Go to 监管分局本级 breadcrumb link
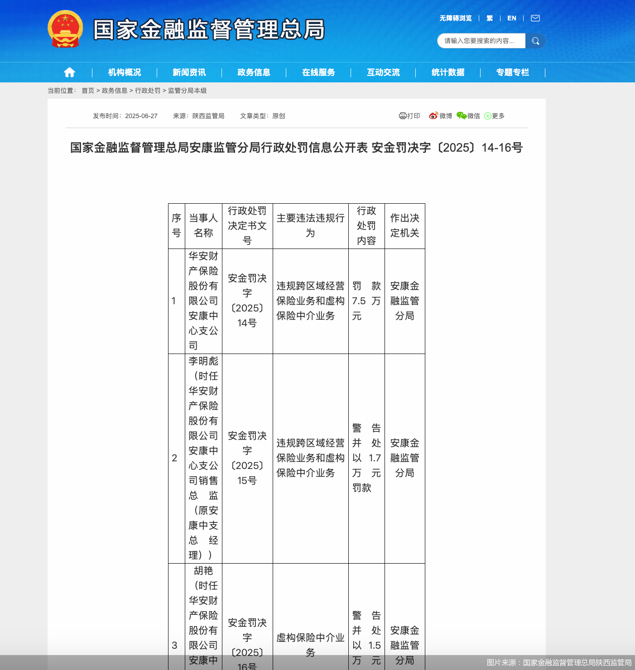Image resolution: width=635 pixels, height=670 pixels. (x=188, y=91)
